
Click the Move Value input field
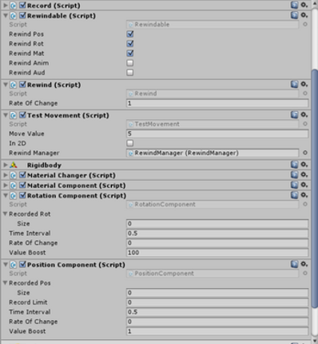tap(217, 134)
